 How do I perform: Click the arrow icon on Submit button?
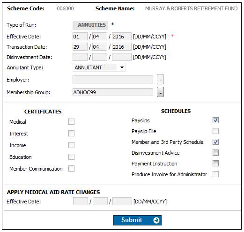point(156,220)
